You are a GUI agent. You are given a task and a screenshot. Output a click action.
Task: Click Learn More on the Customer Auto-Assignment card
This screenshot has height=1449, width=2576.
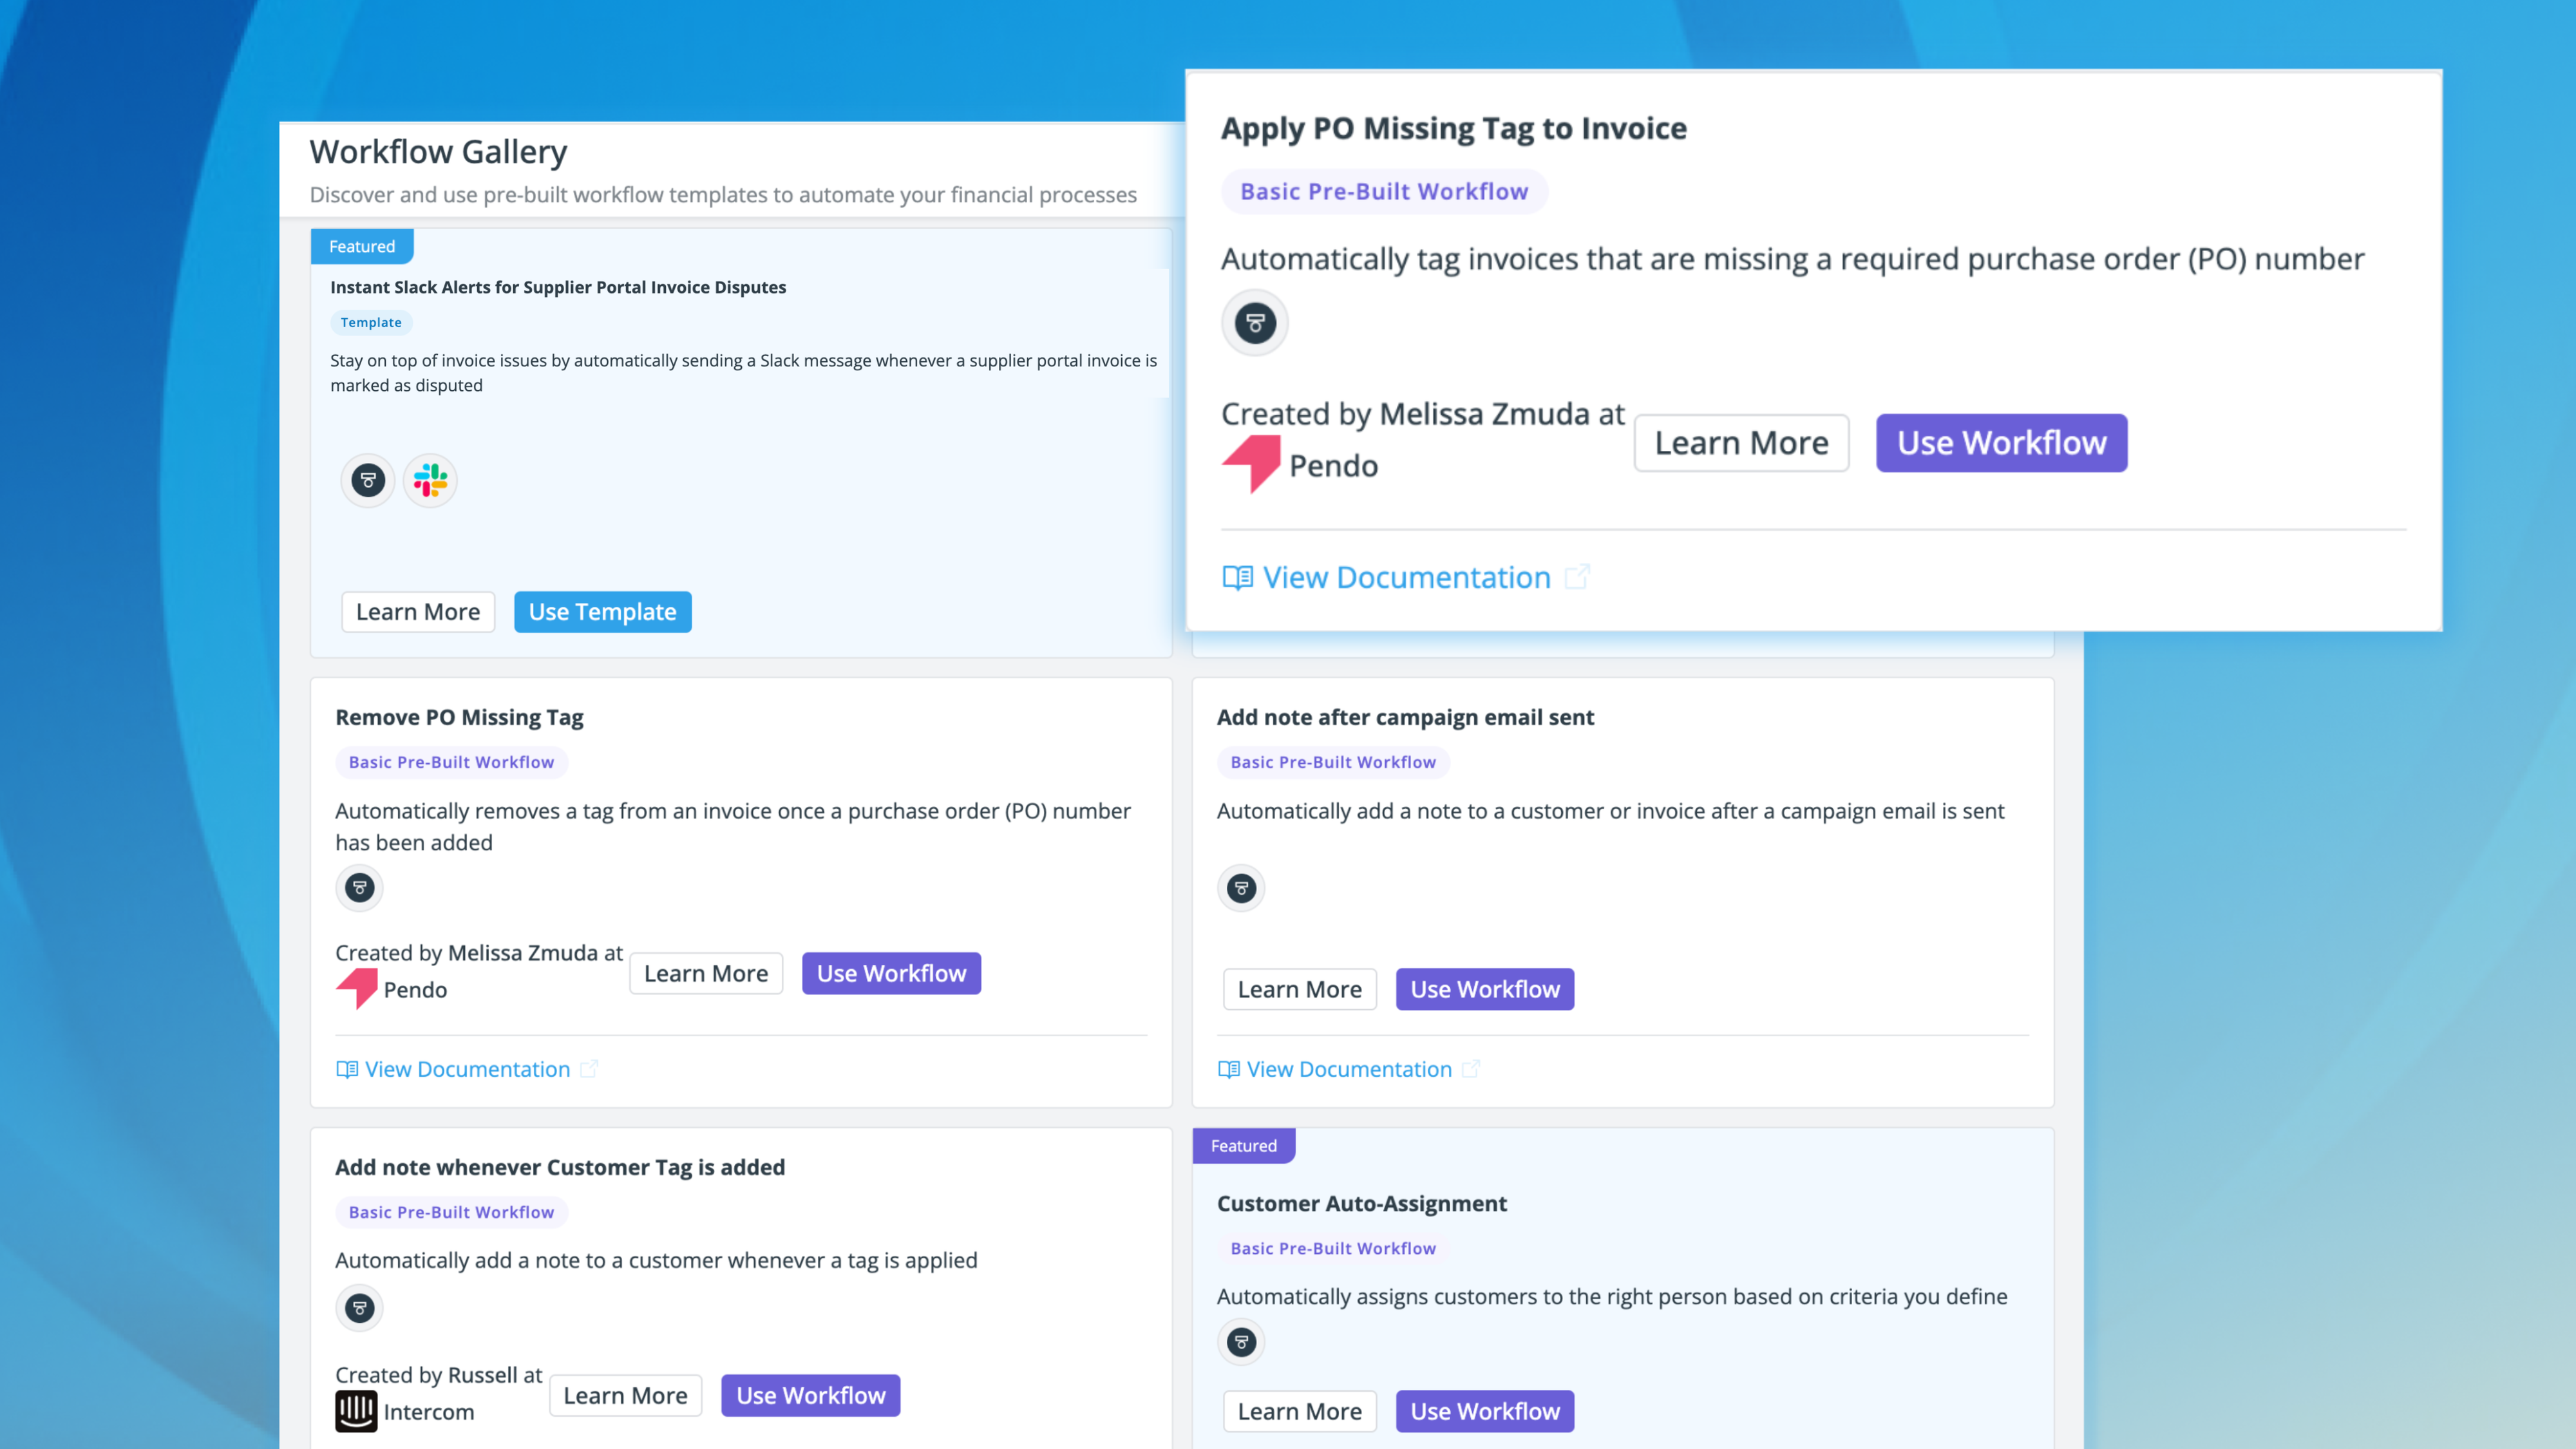(1300, 1411)
